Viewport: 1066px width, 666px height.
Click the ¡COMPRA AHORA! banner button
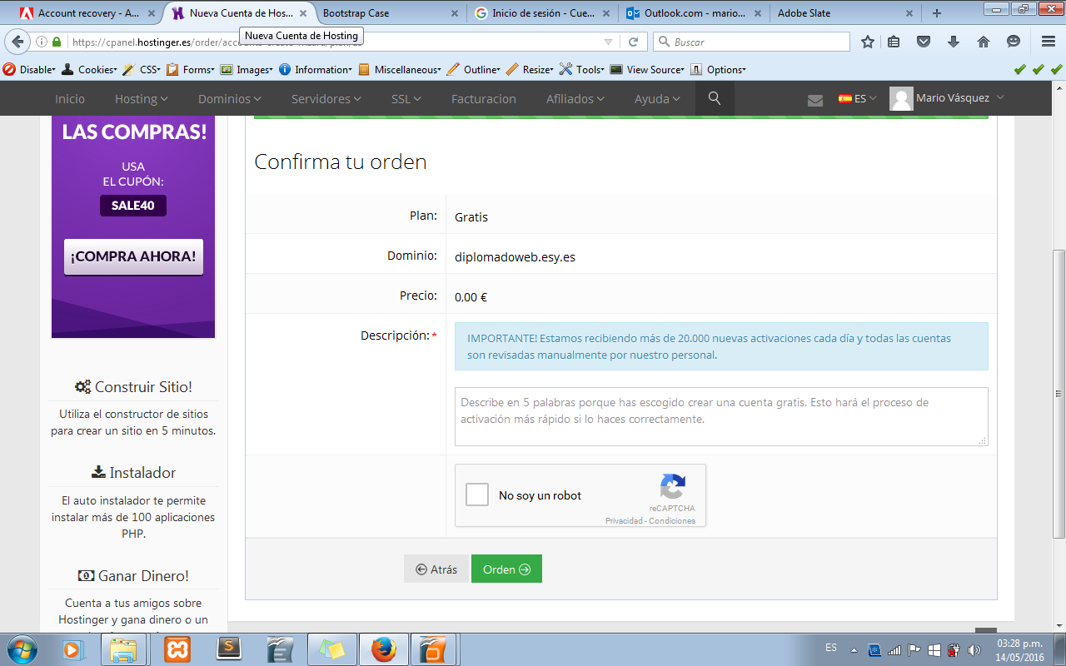[x=133, y=256]
